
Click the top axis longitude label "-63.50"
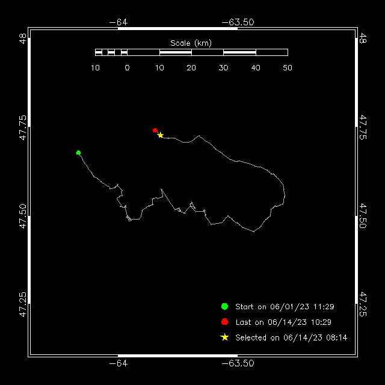(x=238, y=22)
